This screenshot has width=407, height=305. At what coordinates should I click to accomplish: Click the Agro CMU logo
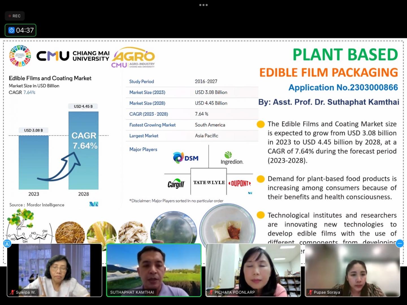[x=133, y=58]
